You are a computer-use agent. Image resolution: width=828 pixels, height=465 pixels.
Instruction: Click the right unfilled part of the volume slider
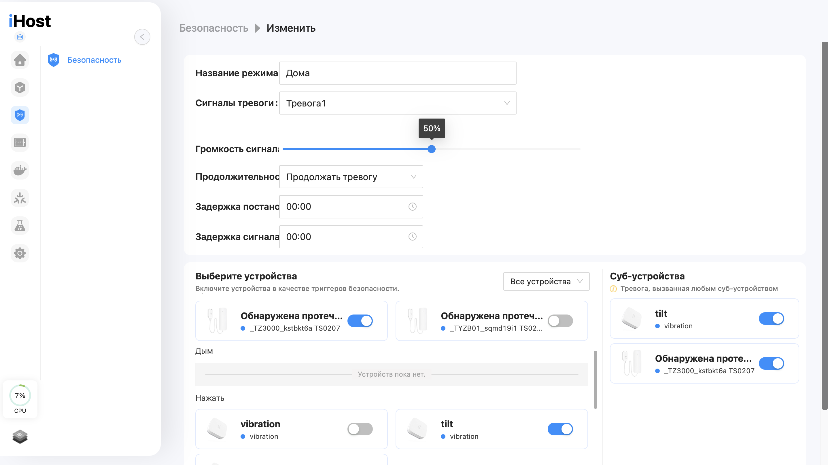click(x=508, y=149)
